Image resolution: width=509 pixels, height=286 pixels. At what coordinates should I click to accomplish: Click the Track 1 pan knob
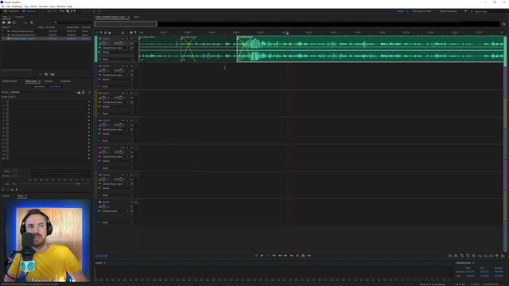(120, 43)
